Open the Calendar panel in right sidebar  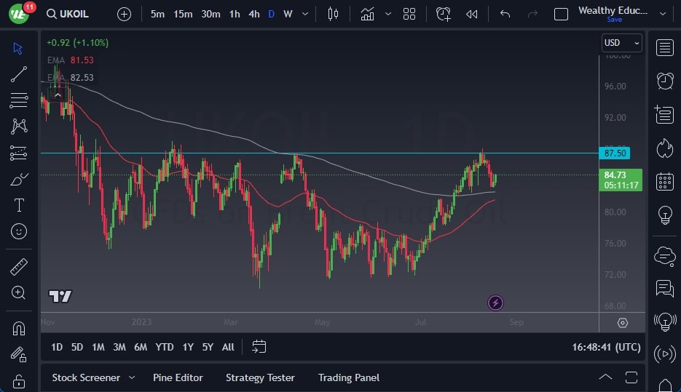coord(664,181)
